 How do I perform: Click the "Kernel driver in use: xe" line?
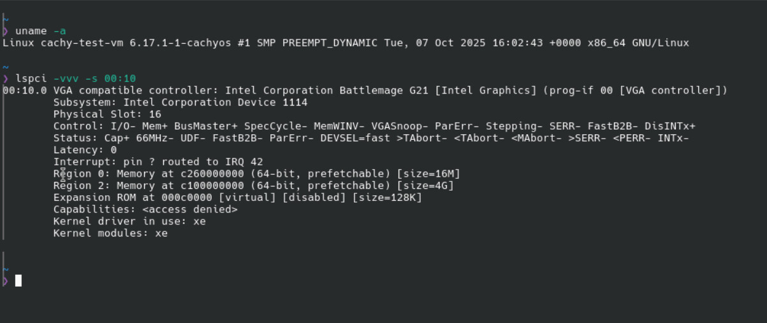(x=129, y=221)
